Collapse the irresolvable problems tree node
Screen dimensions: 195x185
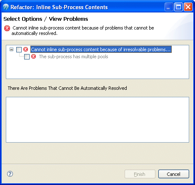click(x=12, y=49)
